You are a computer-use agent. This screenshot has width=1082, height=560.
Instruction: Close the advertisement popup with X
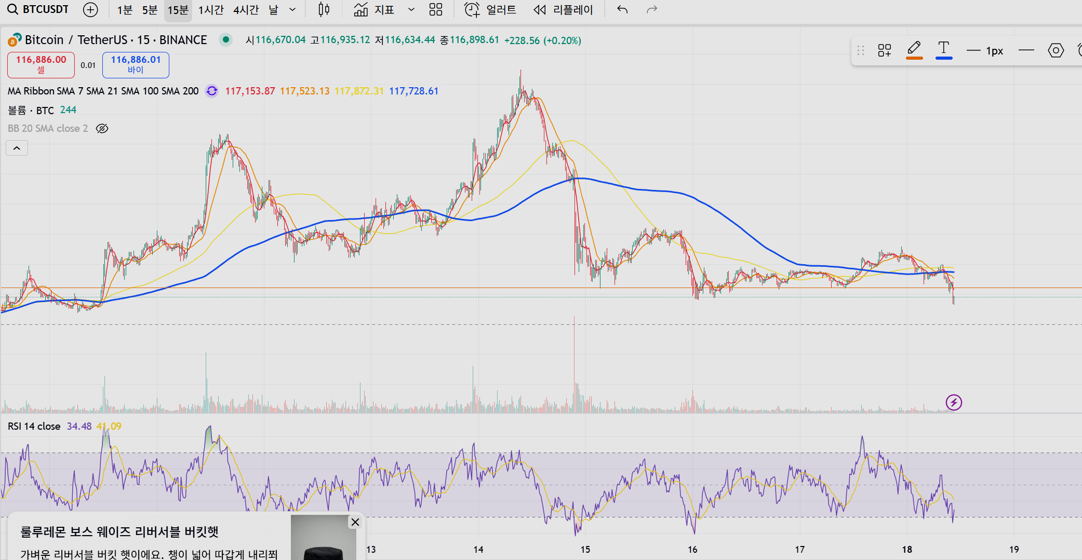[x=355, y=522]
